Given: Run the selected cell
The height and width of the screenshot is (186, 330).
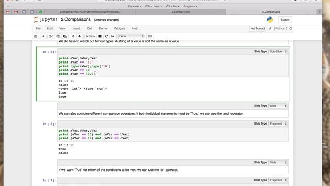Looking at the screenshot, I should point(91,36).
